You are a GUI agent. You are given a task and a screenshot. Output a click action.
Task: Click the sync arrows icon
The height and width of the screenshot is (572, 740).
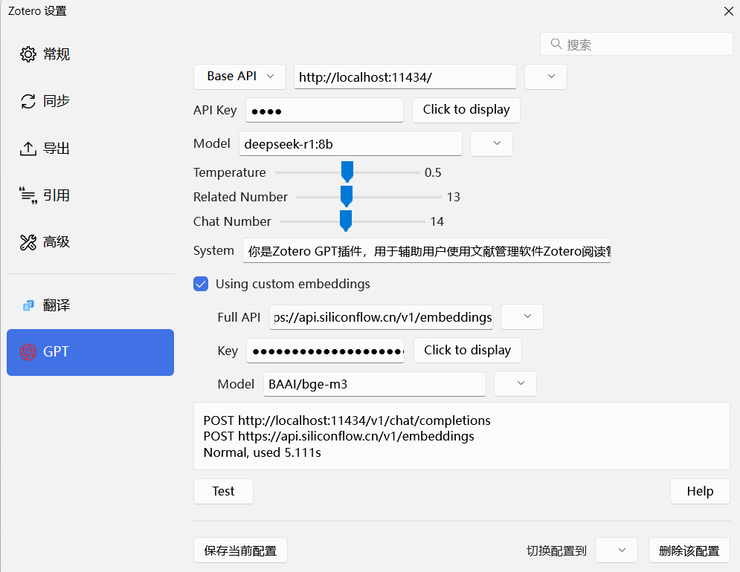tap(28, 101)
